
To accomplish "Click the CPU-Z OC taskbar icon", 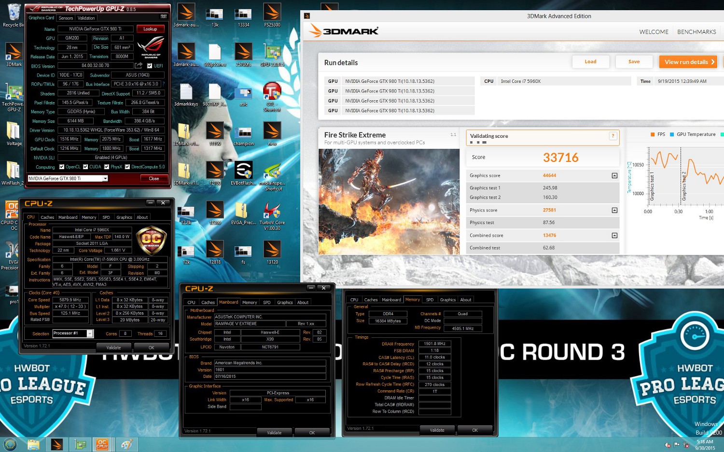I will click(x=102, y=444).
